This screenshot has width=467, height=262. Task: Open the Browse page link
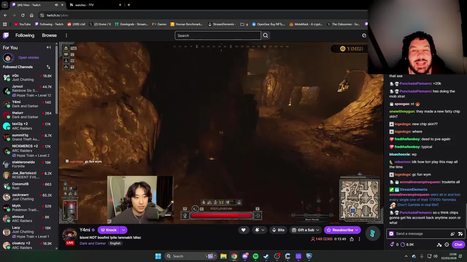[49, 35]
